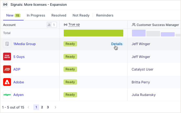Go to page 2 of results
181x113 pixels.
point(42,107)
